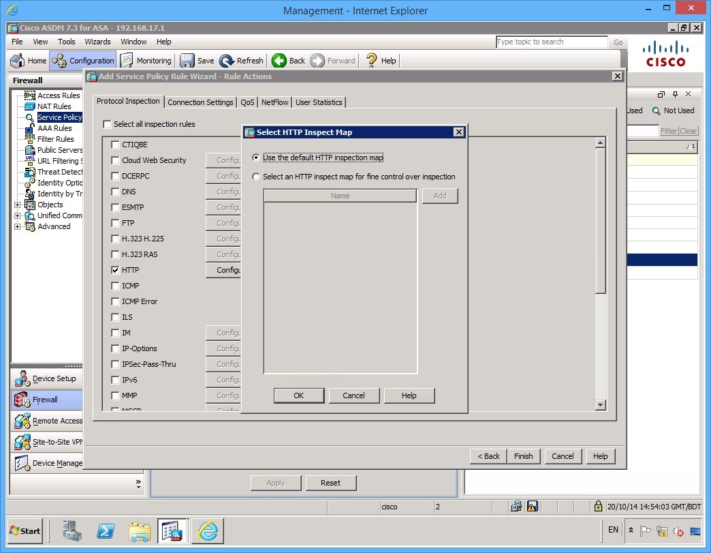
Task: Switch to the Connection Settings tab
Action: coord(200,102)
